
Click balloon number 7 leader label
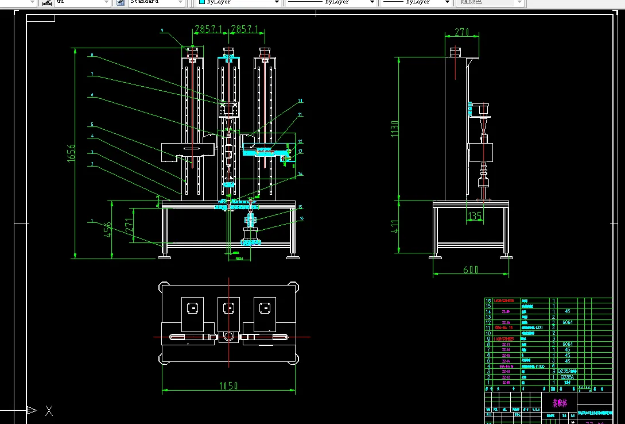(x=92, y=74)
